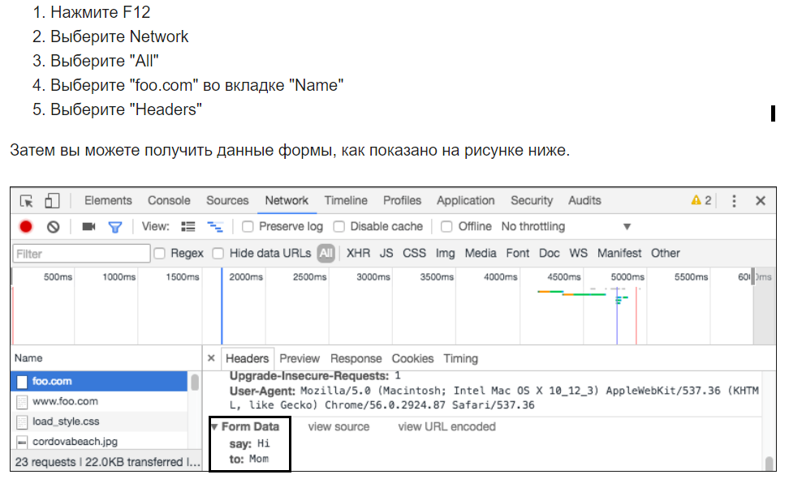The image size is (789, 479).
Task: Toggle the waterfall overview view icon
Action: pos(215,227)
